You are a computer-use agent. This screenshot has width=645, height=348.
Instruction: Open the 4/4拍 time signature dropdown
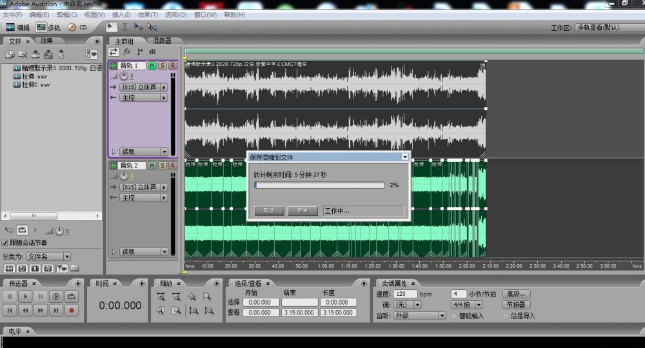point(466,305)
